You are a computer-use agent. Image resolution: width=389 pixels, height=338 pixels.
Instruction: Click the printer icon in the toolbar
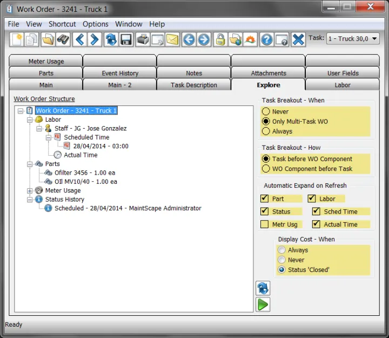[142, 39]
